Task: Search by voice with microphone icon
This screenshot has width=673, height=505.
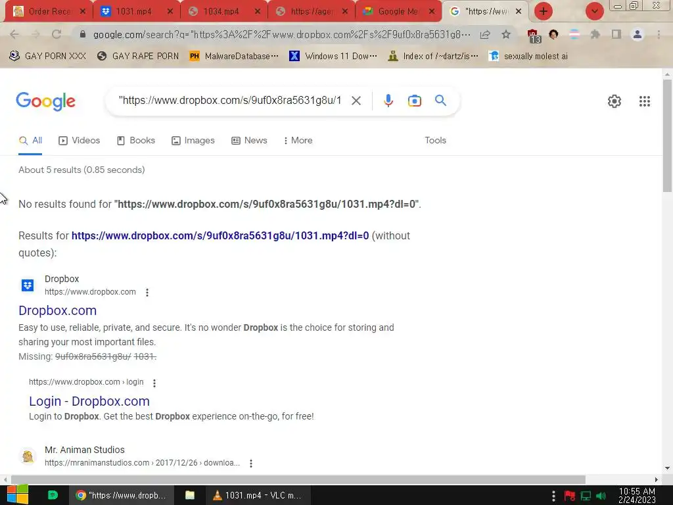Action: 388,101
